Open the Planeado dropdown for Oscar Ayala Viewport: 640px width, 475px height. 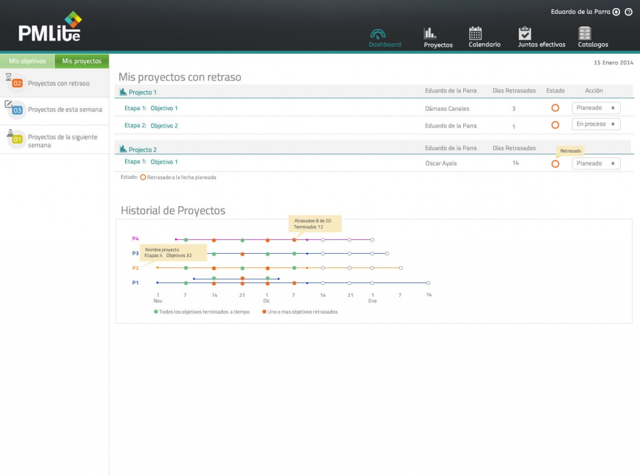pyautogui.click(x=596, y=163)
